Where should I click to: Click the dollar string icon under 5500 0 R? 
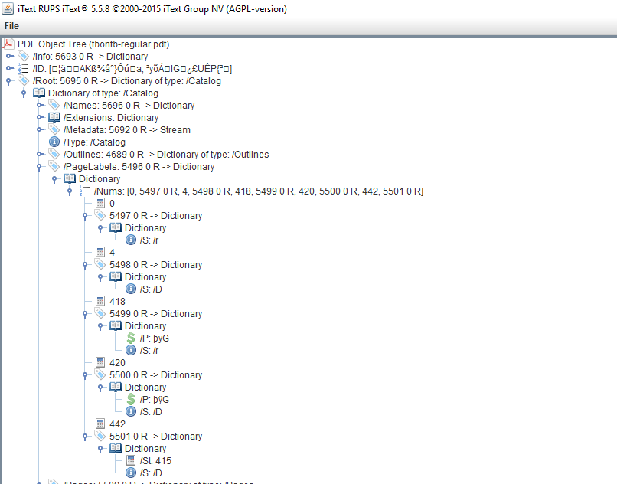point(131,399)
